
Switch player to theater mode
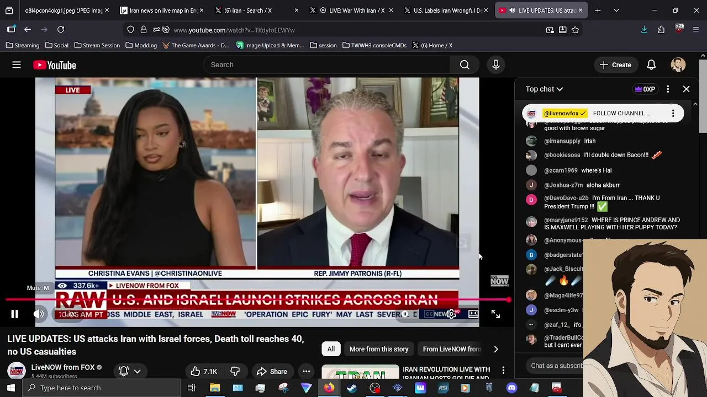(473, 314)
